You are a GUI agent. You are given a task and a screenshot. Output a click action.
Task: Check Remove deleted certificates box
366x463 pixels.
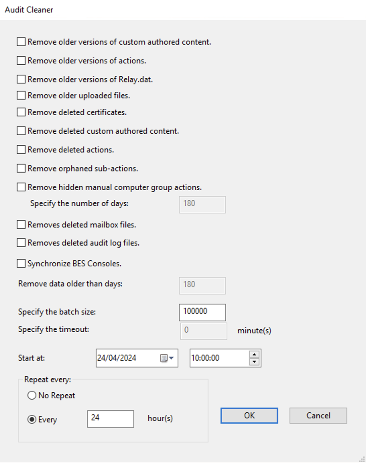pyautogui.click(x=21, y=112)
